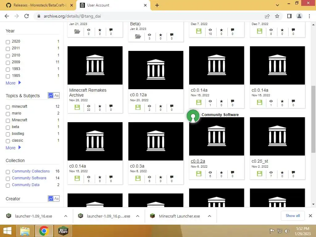Open Minecraft Launcher.exe downloaded file
Screen dimensions: 316x237
(179, 216)
